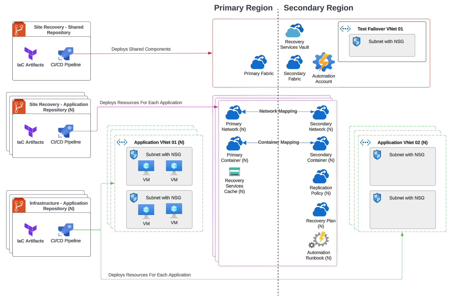The image size is (456, 299).
Task: Select the Container Mapping connector label
Action: pos(278,142)
